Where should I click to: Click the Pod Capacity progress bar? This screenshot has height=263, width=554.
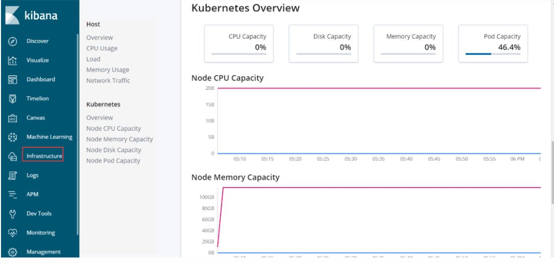(493, 54)
